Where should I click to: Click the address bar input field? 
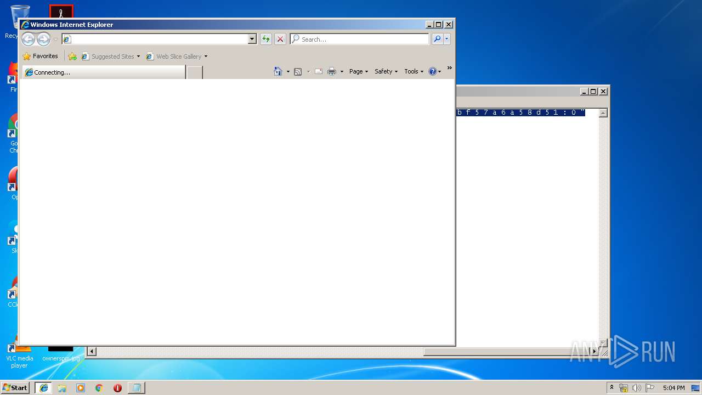[155, 39]
